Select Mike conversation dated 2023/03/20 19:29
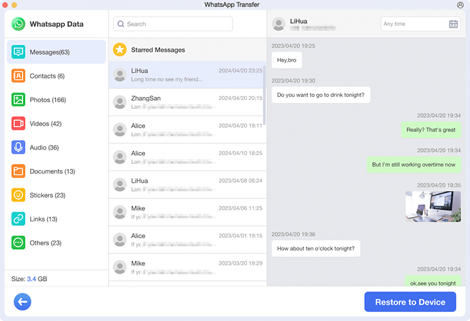 pos(187,267)
